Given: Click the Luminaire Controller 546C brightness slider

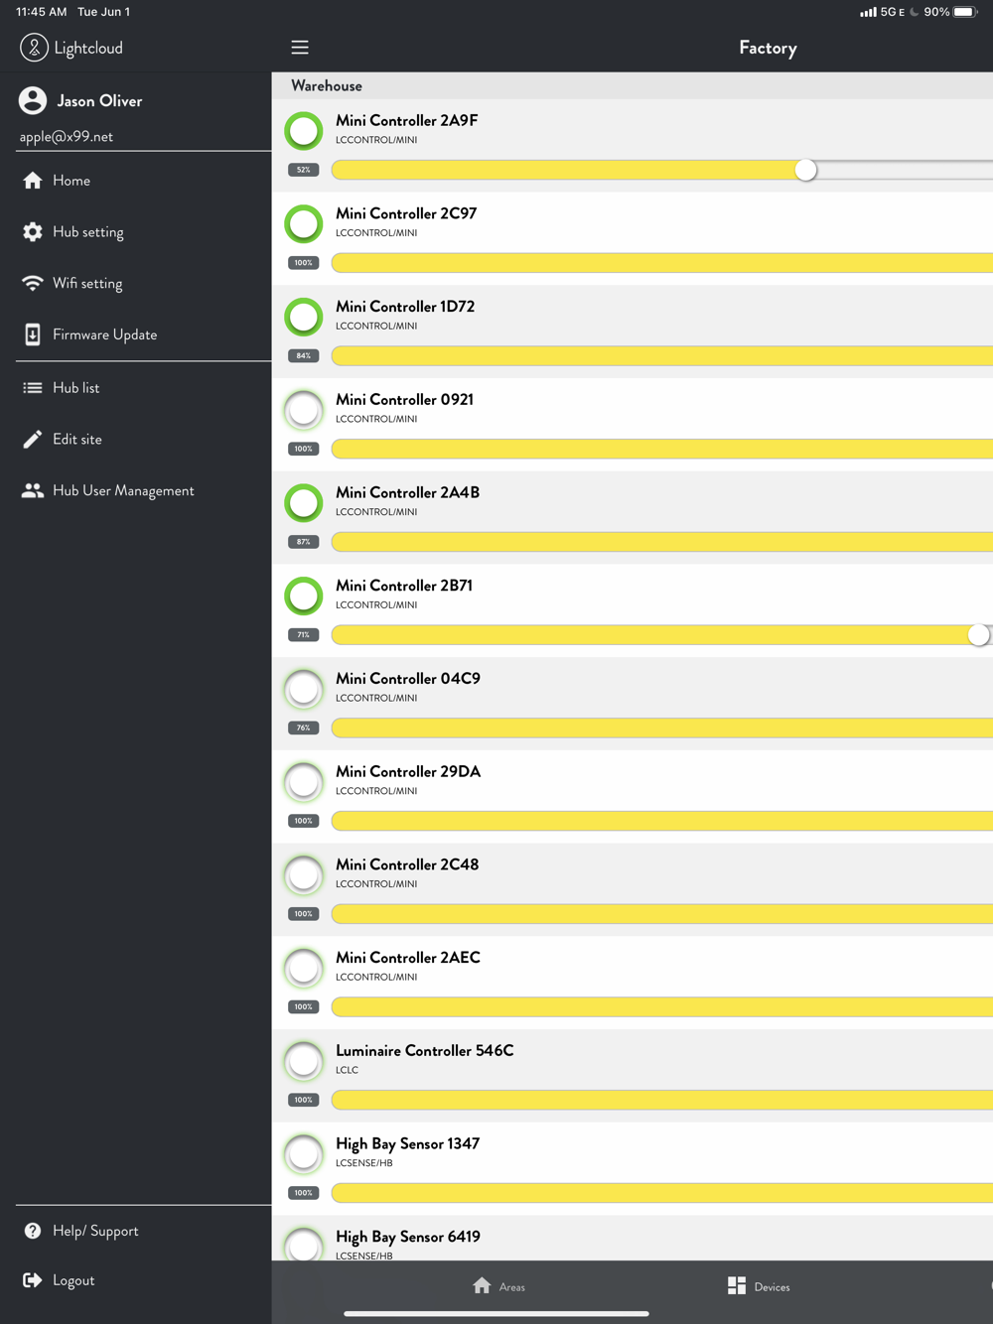Looking at the screenshot, I should (662, 1100).
